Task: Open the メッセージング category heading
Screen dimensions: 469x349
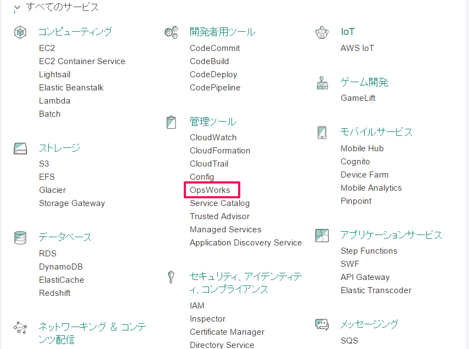Action: (369, 324)
